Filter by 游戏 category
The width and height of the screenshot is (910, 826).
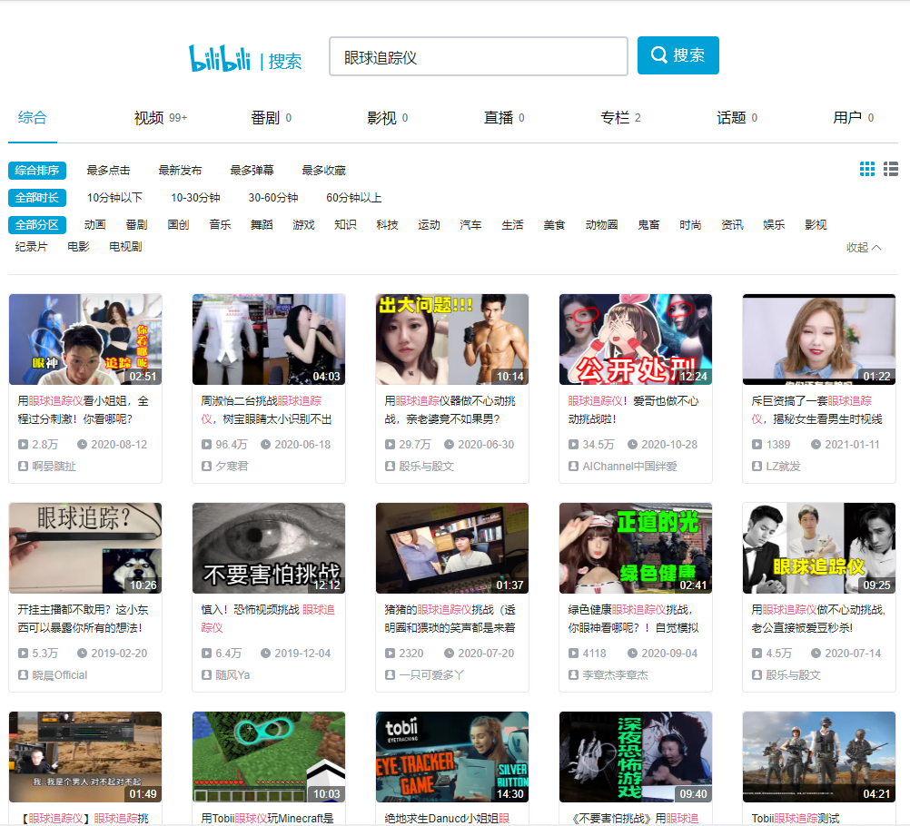(x=303, y=225)
